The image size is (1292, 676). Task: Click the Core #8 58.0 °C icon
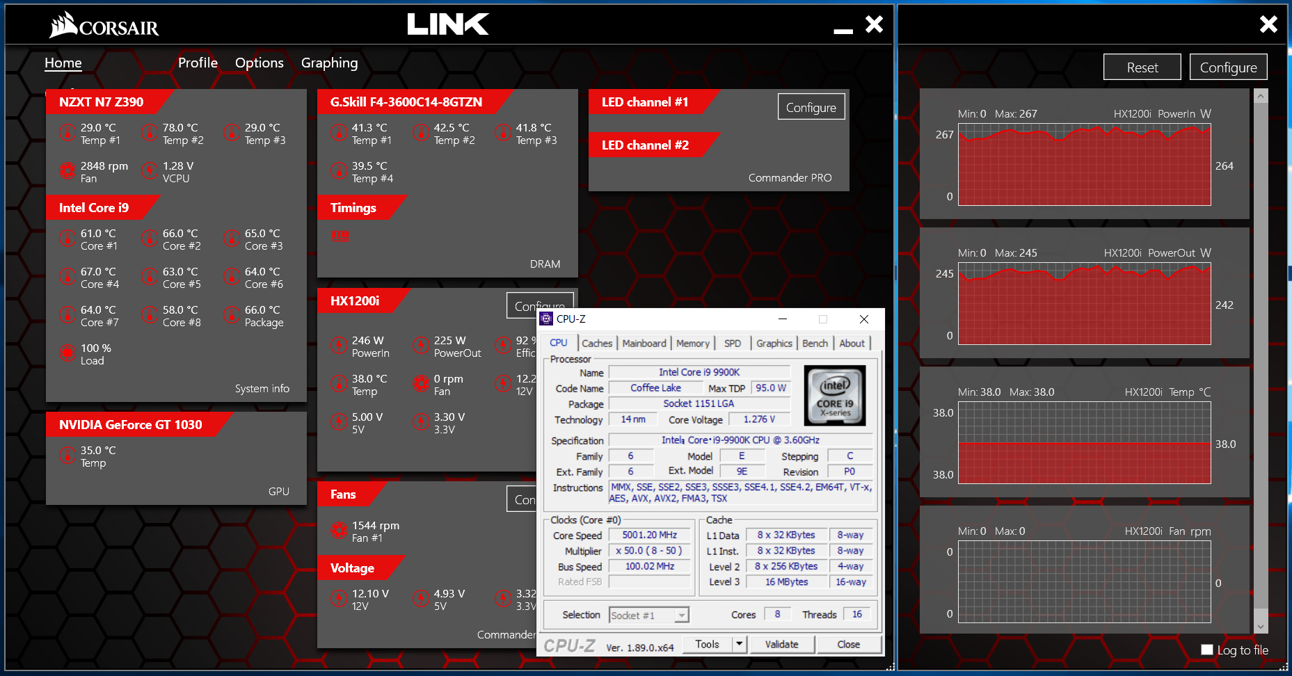pyautogui.click(x=150, y=314)
